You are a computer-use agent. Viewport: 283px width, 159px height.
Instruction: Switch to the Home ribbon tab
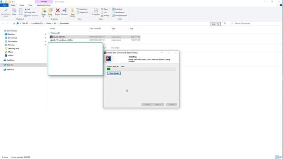coord(13,5)
